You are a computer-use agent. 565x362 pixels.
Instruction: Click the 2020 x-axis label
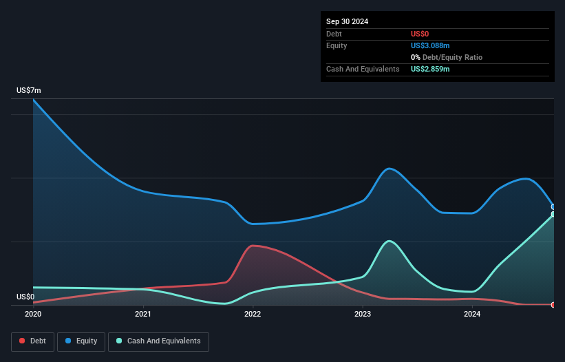33,314
